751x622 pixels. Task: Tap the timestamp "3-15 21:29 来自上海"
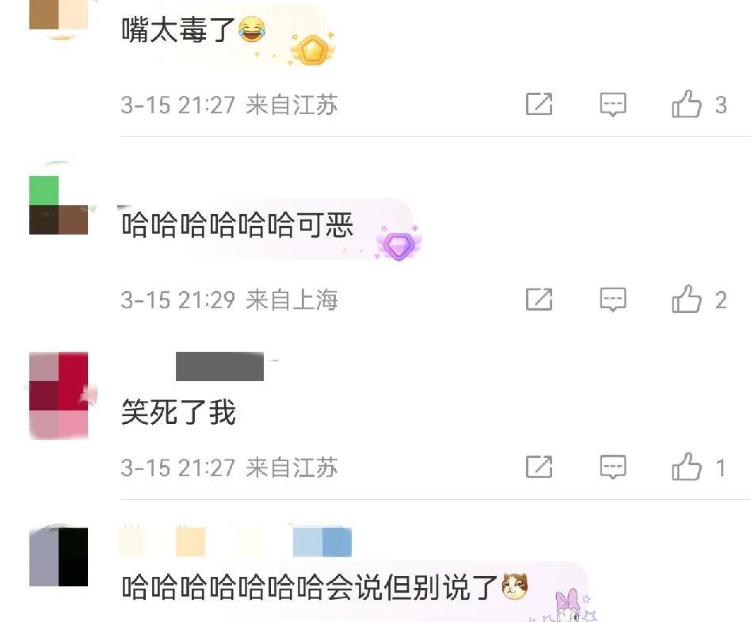click(x=230, y=300)
